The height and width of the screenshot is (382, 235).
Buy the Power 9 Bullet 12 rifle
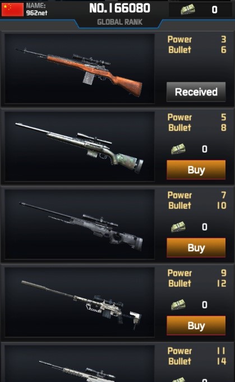[x=196, y=325]
